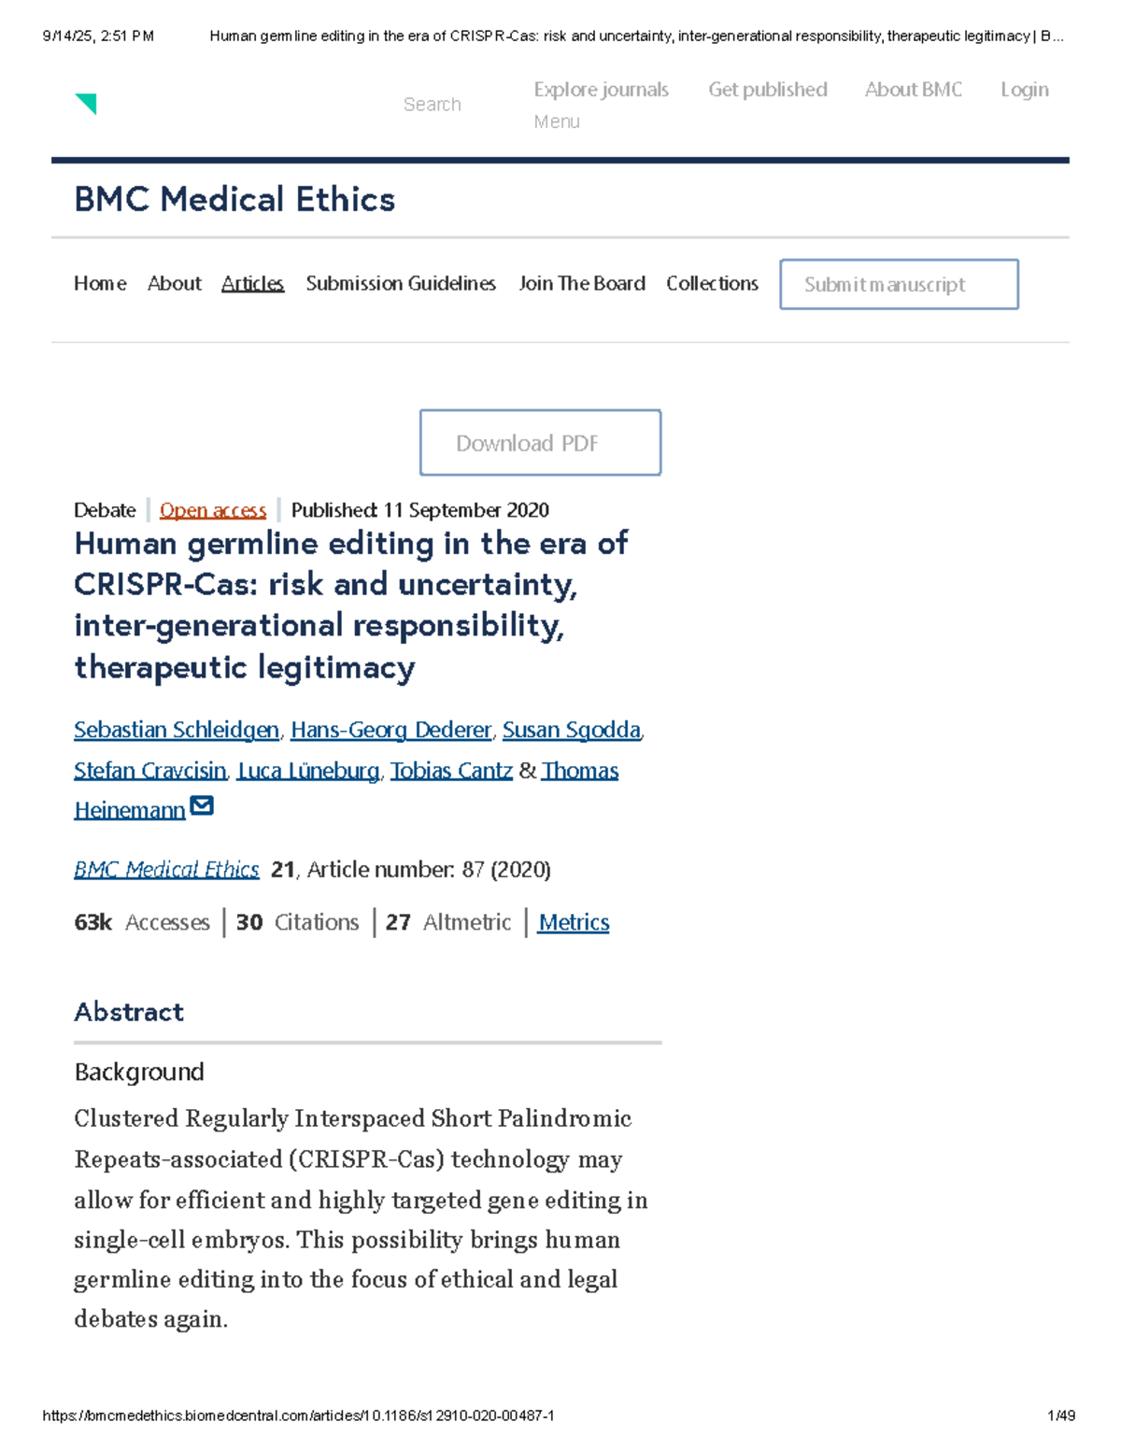Open Join The Board page
Image resolution: width=1121 pixels, height=1451 pixels.
point(581,283)
